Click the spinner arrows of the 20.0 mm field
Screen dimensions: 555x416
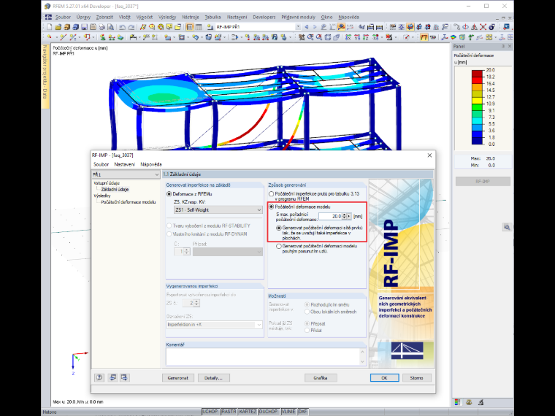345,216
